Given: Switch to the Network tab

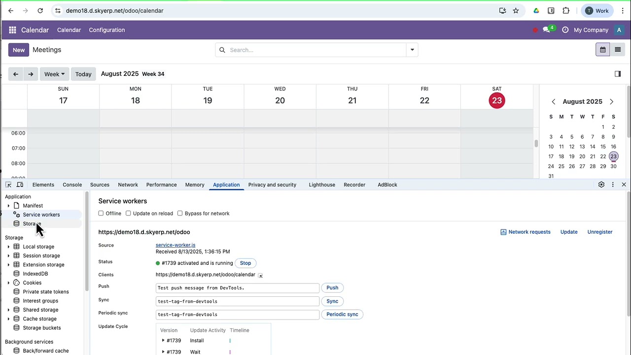Looking at the screenshot, I should point(128,184).
